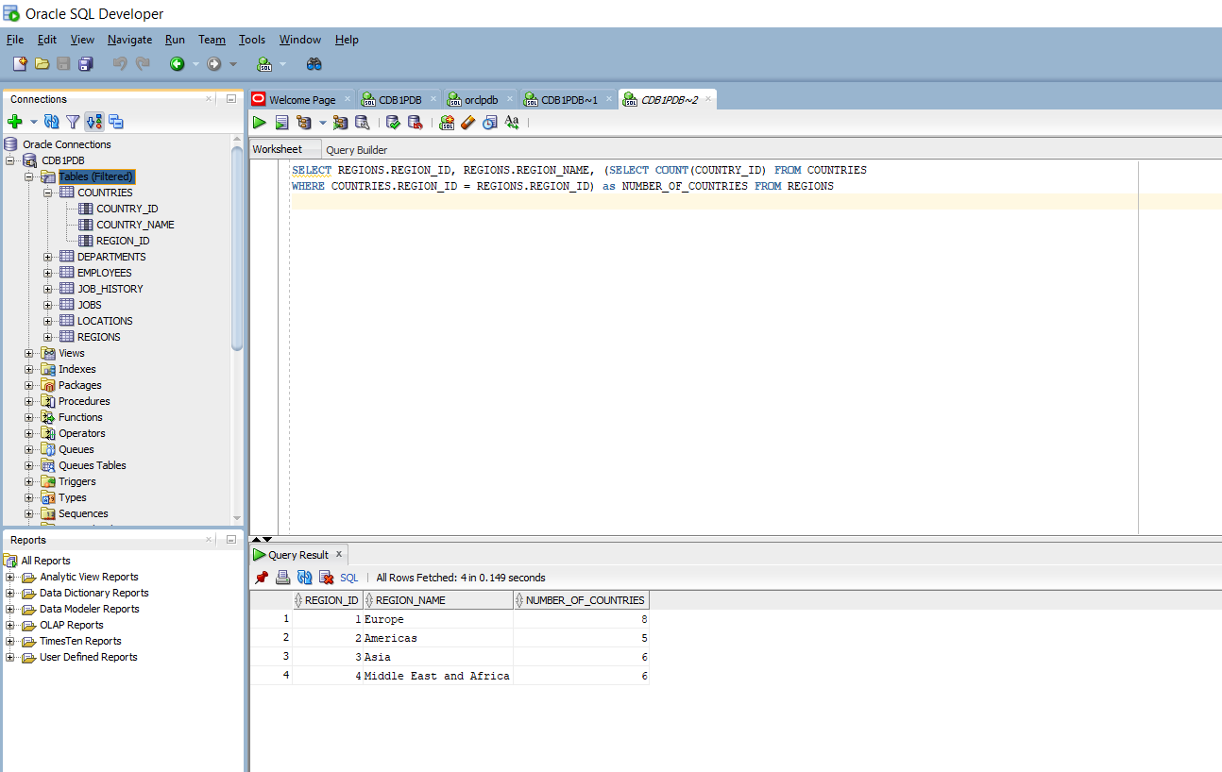Clear the worksheet with the eraser icon

[468, 123]
